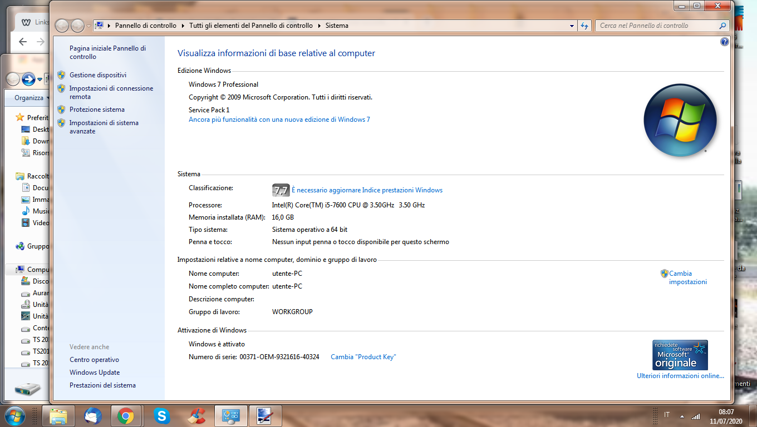Click the Control Panel taskbar button

point(230,416)
